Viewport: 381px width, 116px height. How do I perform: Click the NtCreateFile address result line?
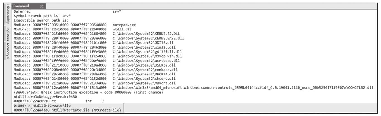(x=67, y=110)
